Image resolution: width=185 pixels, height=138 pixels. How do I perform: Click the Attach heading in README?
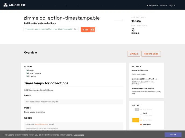coord(28,118)
